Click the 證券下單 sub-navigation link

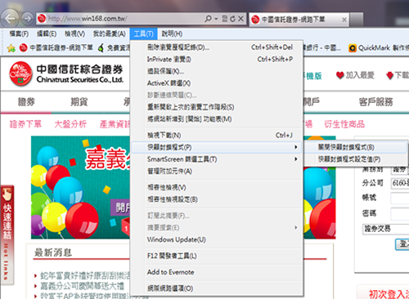click(x=25, y=124)
